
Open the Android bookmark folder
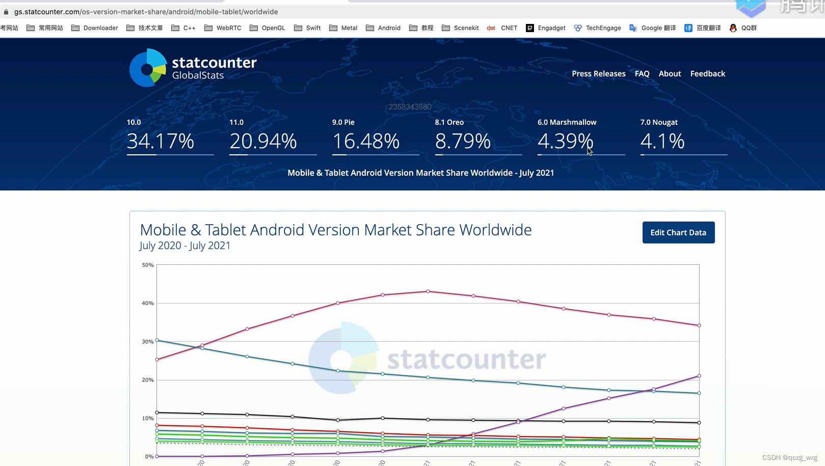[383, 28]
